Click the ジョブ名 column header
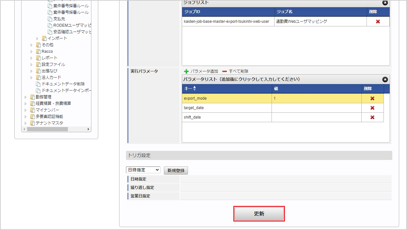The image size is (407, 230). click(320, 12)
